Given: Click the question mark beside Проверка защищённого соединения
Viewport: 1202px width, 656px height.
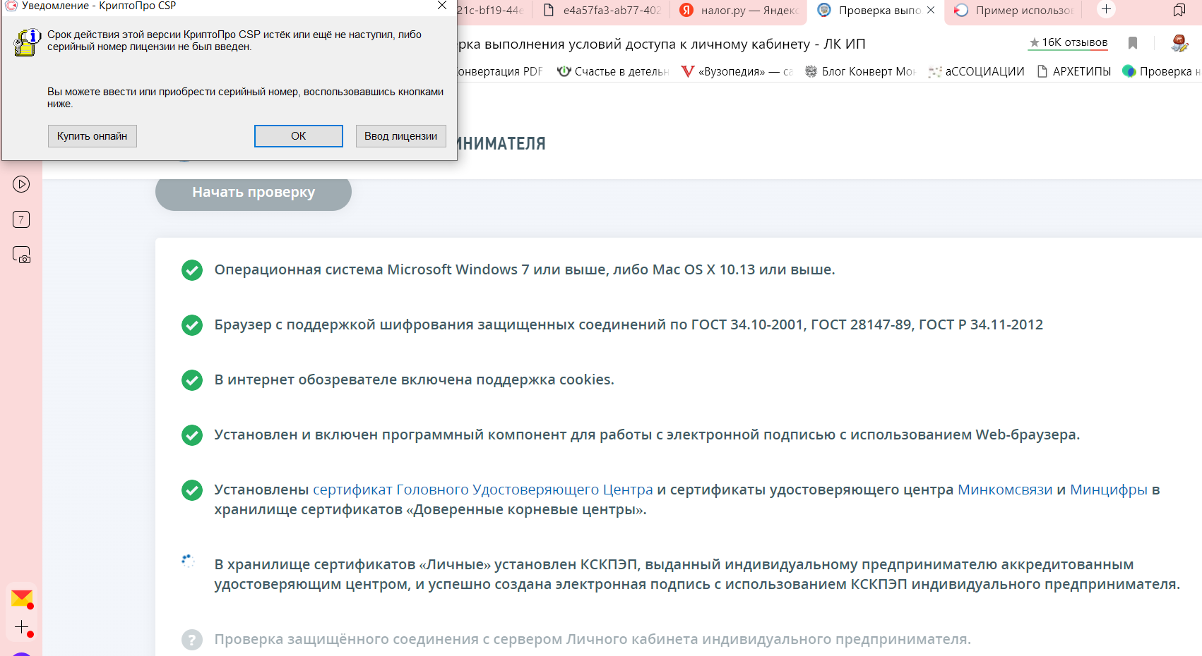Looking at the screenshot, I should pyautogui.click(x=192, y=640).
